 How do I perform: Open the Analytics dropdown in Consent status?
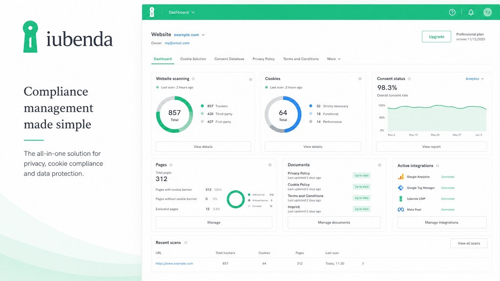point(475,79)
